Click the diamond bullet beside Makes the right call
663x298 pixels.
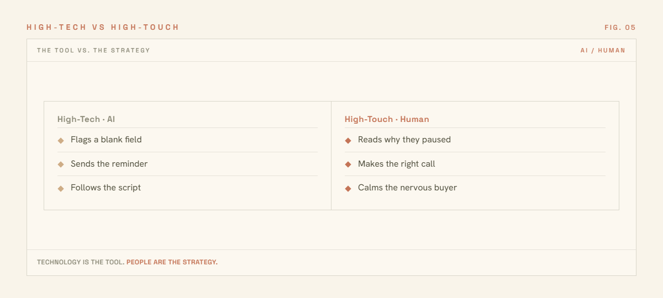click(x=348, y=164)
